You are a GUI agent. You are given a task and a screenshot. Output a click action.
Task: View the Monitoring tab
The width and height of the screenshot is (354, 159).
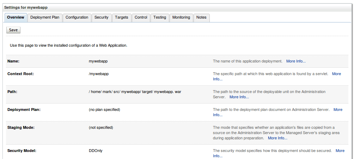click(x=181, y=18)
